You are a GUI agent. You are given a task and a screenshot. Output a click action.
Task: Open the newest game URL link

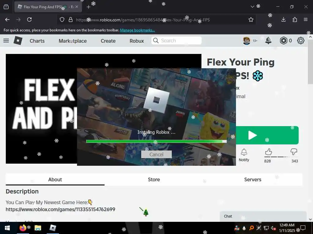point(60,209)
